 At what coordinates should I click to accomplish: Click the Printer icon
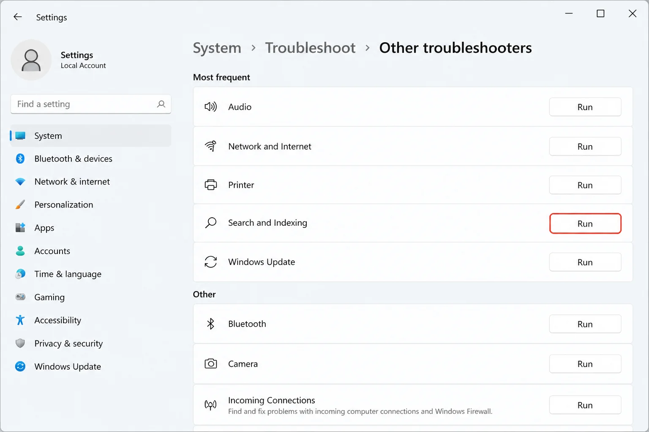coord(211,185)
